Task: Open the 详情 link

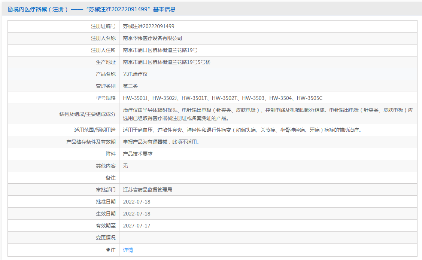Action: click(x=128, y=250)
